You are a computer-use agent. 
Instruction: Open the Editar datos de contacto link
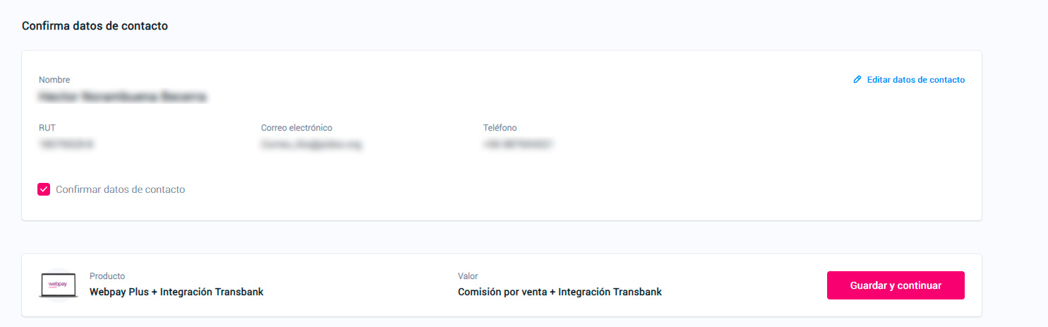[x=915, y=80]
